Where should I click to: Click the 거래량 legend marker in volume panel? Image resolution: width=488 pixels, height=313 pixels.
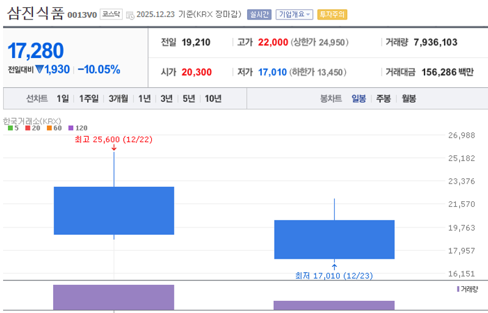click(458, 289)
